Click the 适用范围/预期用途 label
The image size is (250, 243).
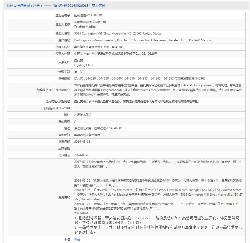pyautogui.click(x=58, y=101)
